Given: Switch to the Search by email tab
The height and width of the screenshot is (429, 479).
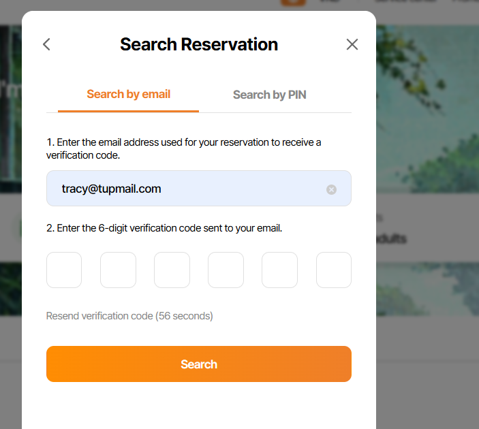Looking at the screenshot, I should [128, 95].
